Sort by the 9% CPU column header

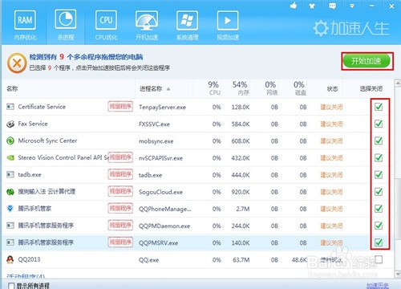(x=214, y=88)
